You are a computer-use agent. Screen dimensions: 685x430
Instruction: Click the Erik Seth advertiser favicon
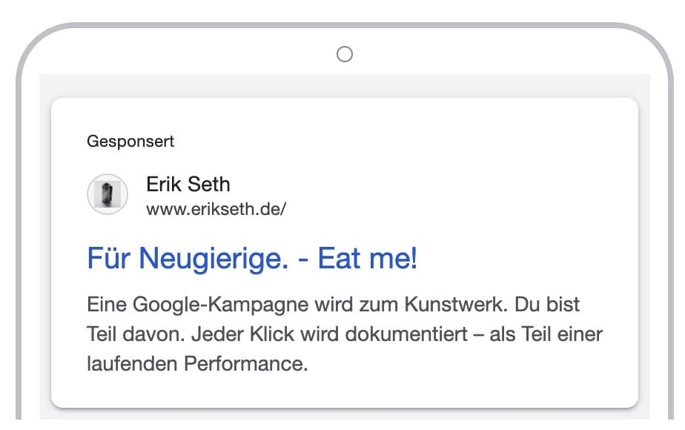(107, 195)
